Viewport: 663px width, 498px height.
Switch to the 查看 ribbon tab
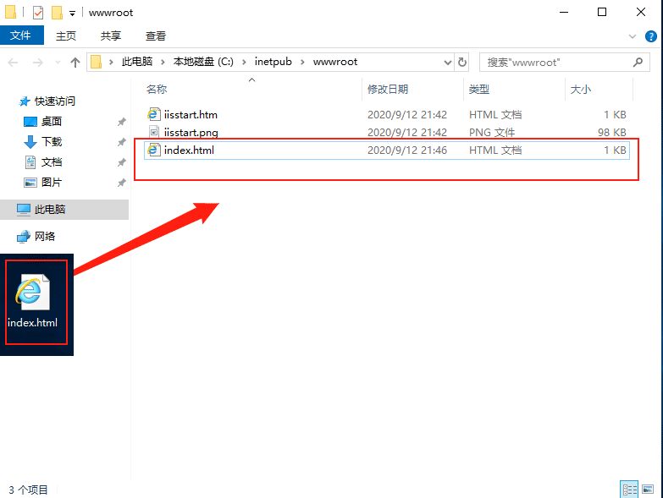pos(156,36)
